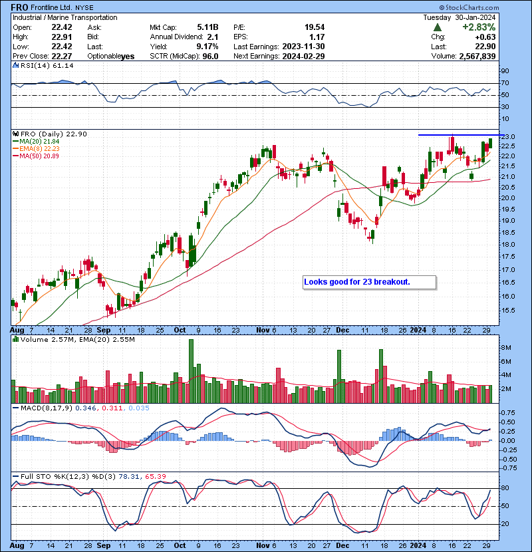Select the Last price 22.90 below Chg

coord(485,47)
